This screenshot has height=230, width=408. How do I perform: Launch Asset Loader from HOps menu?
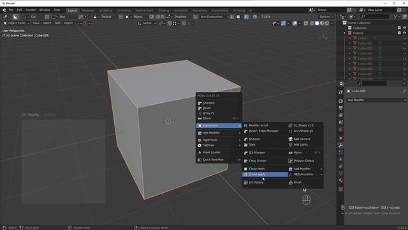tap(219, 152)
